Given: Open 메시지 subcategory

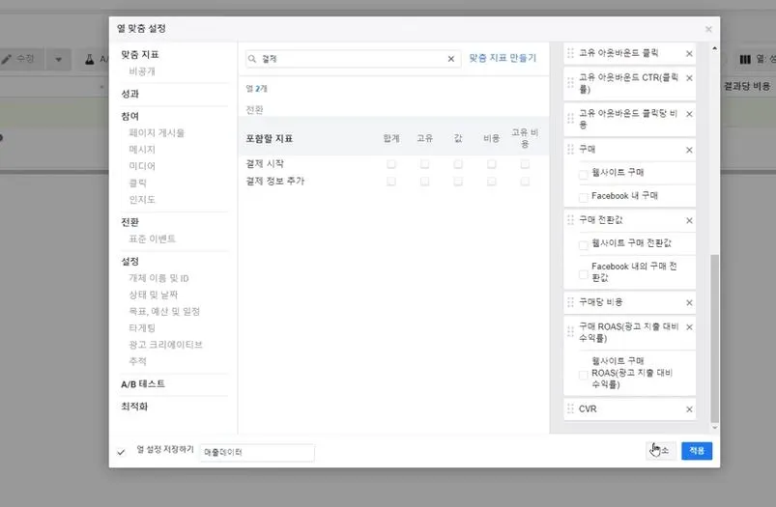Looking at the screenshot, I should [142, 150].
